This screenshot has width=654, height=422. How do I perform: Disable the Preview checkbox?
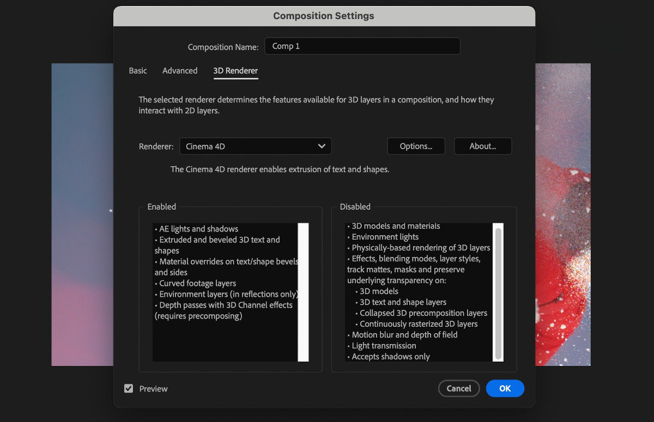click(x=129, y=388)
